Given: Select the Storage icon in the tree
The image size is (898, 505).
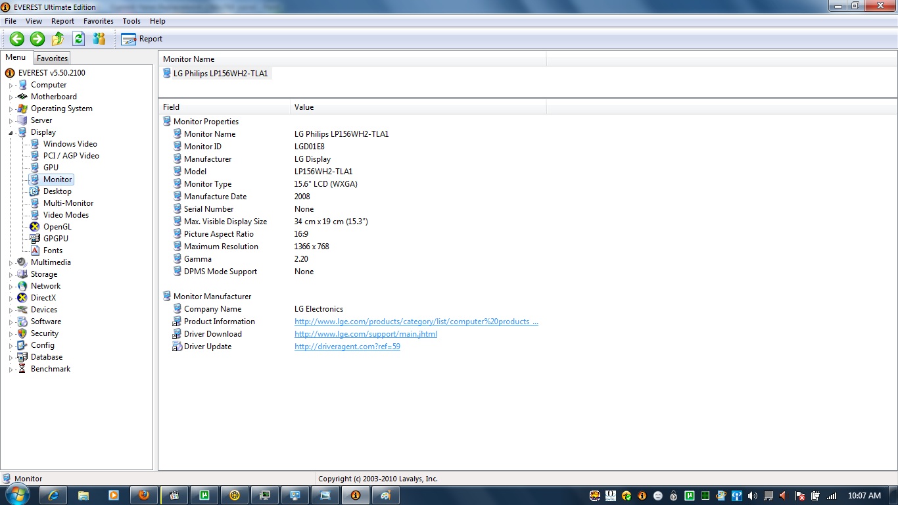Looking at the screenshot, I should [23, 274].
